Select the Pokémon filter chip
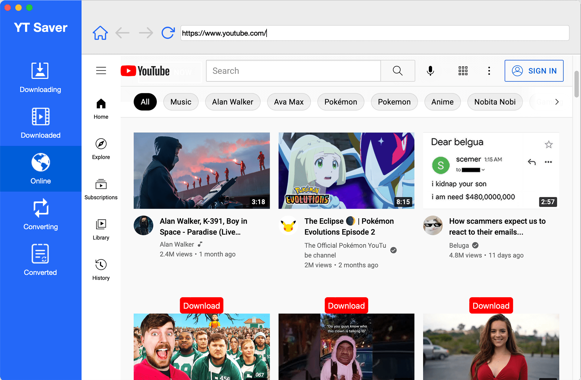The width and height of the screenshot is (581, 380). [x=341, y=102]
